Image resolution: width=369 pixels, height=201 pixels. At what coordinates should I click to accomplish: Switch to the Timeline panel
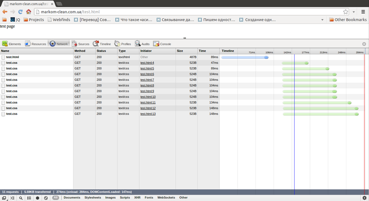[101, 44]
